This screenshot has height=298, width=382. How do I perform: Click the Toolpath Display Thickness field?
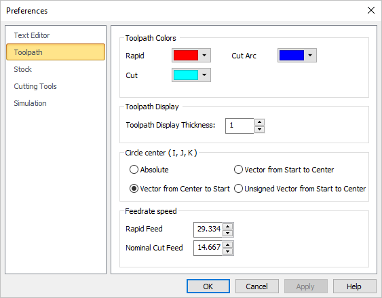click(240, 126)
